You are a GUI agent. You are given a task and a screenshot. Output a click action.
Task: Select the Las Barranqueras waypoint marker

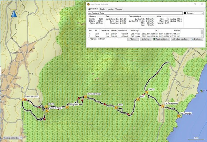[x=162, y=106]
